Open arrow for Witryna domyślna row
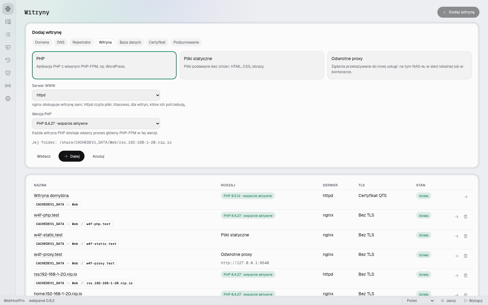The width and height of the screenshot is (488, 305). coord(465,197)
